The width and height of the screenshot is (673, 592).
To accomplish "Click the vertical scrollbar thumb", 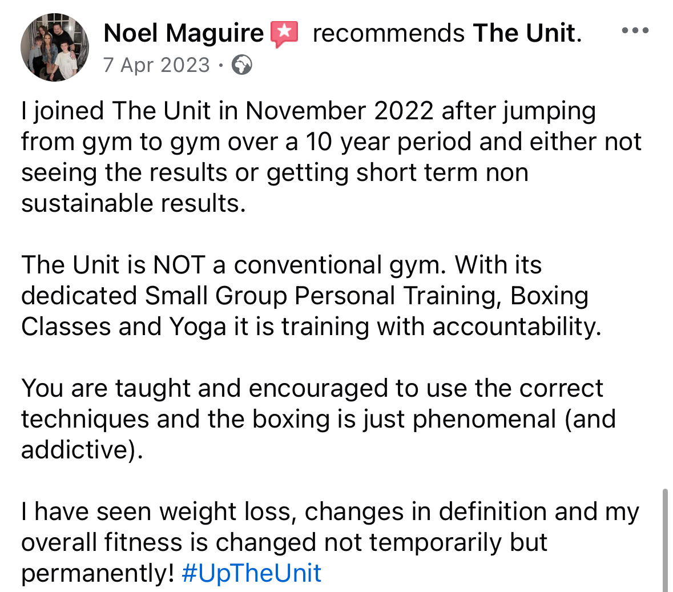I will 665,540.
